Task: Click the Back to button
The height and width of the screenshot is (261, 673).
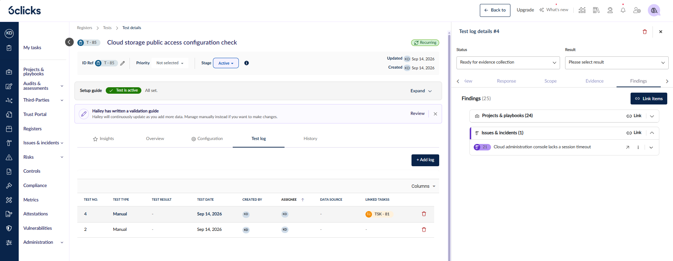Action: (495, 10)
